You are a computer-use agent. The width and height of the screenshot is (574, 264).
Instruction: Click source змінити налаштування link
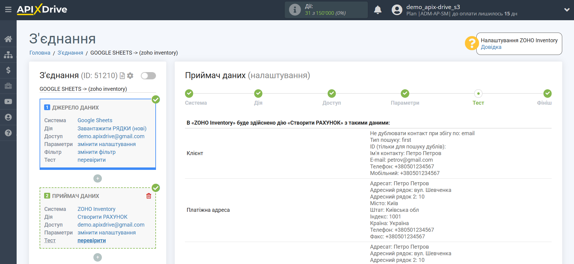tap(106, 144)
